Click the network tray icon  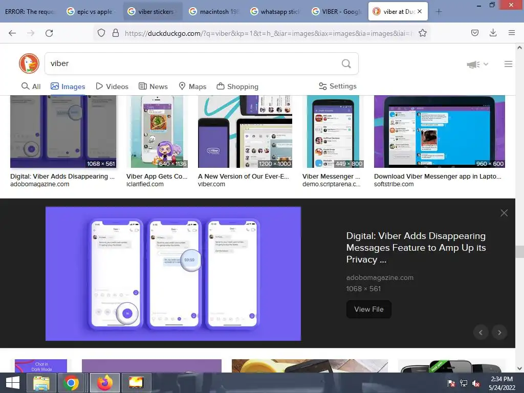464,383
